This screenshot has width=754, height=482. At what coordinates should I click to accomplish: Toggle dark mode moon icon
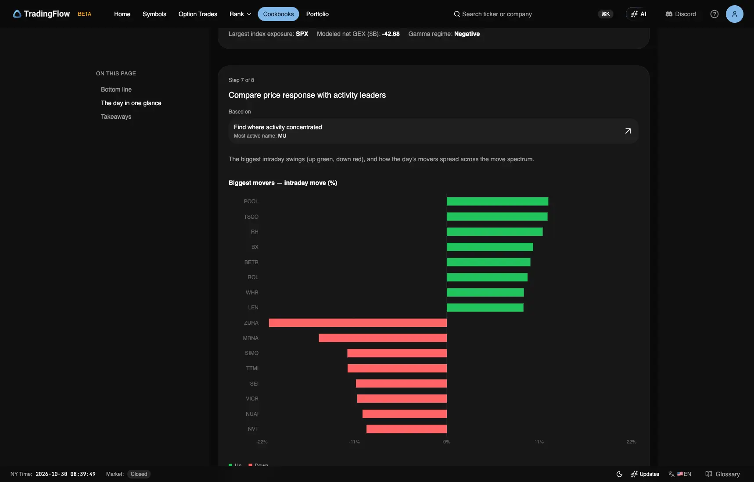(x=619, y=474)
